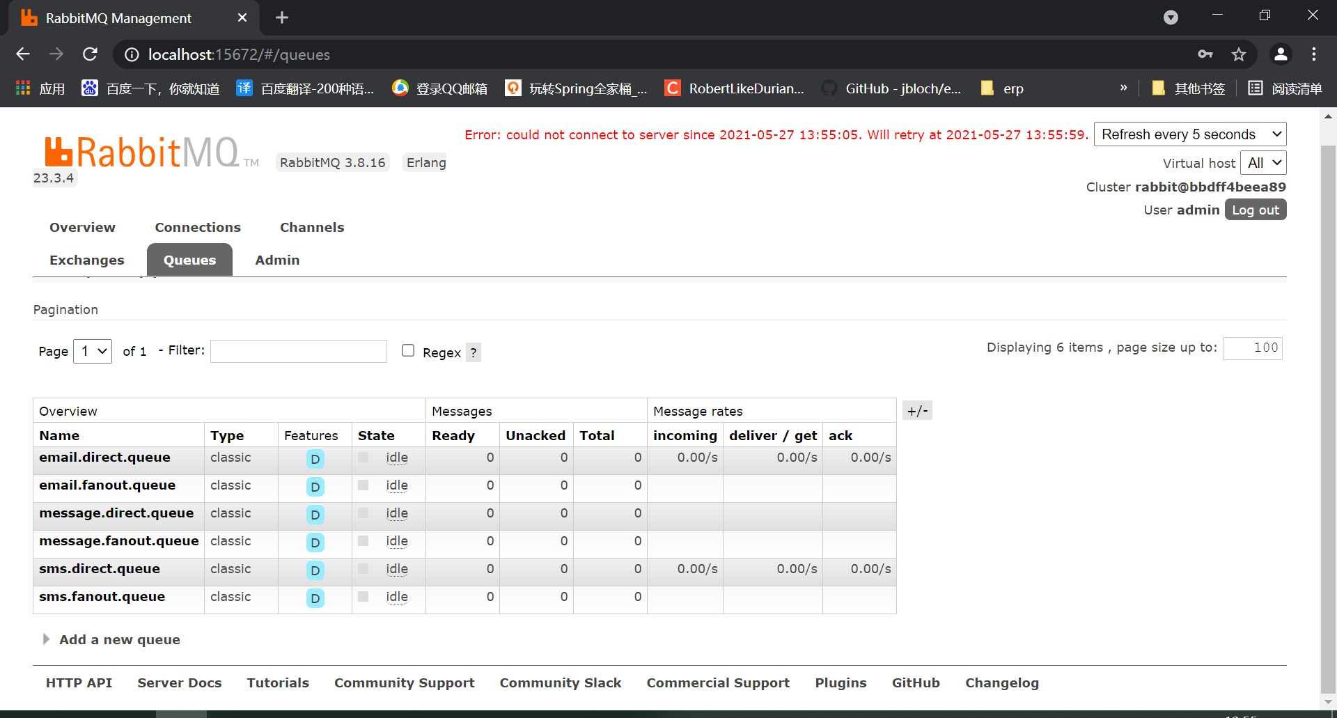1337x718 pixels.
Task: Open the Refresh every 5 seconds dropdown
Action: point(1191,134)
